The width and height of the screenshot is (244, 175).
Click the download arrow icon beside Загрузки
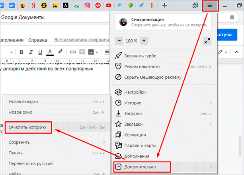118,113
